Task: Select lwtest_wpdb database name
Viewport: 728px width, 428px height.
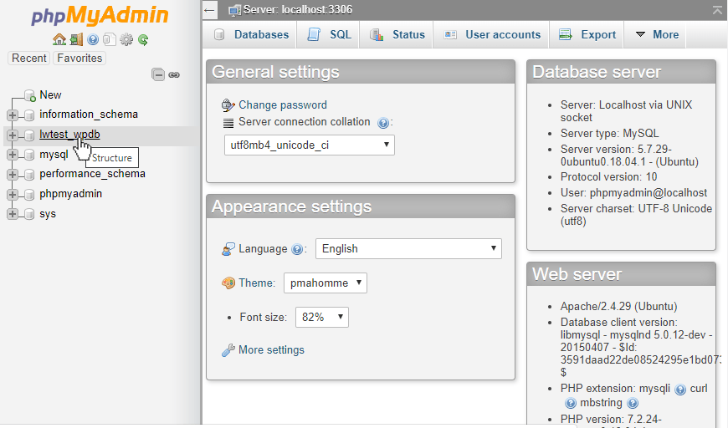Action: coord(69,135)
